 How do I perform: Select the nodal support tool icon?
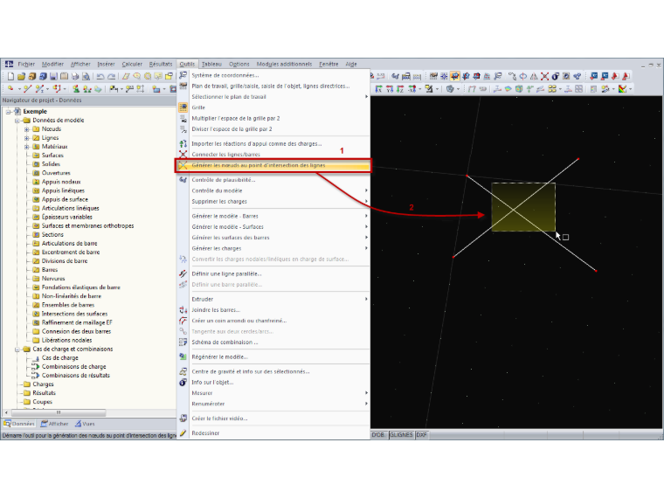pos(76,89)
